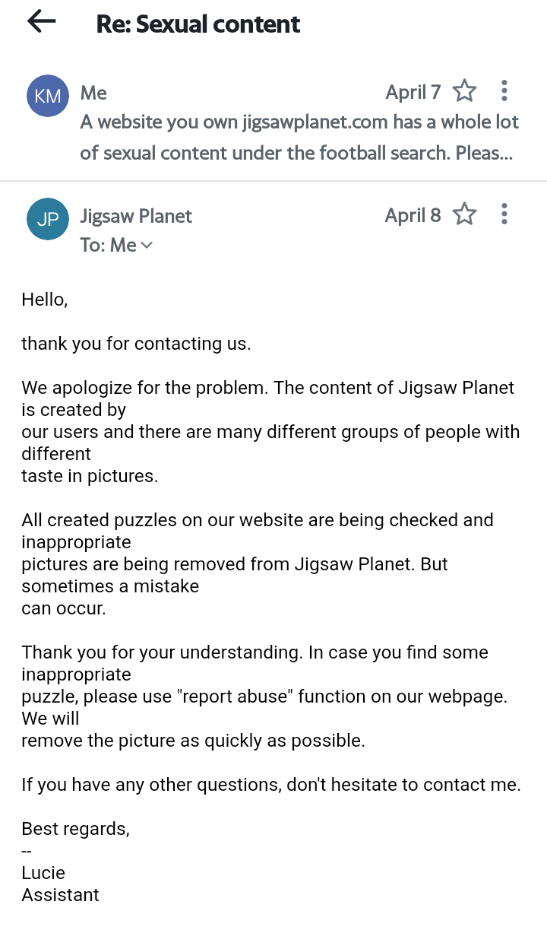Viewport: 547px width, 930px height.
Task: Expand recipient details chevron beside To: Me
Action: (147, 245)
